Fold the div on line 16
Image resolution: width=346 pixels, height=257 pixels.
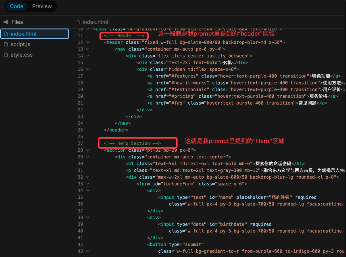pyautogui.click(x=88, y=69)
